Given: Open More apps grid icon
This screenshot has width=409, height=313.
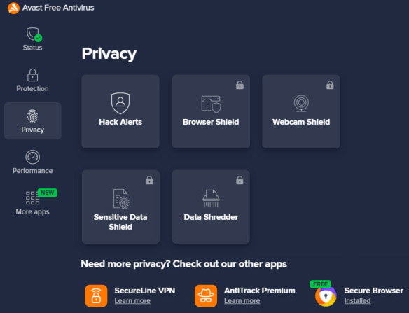Looking at the screenshot, I should tap(32, 198).
